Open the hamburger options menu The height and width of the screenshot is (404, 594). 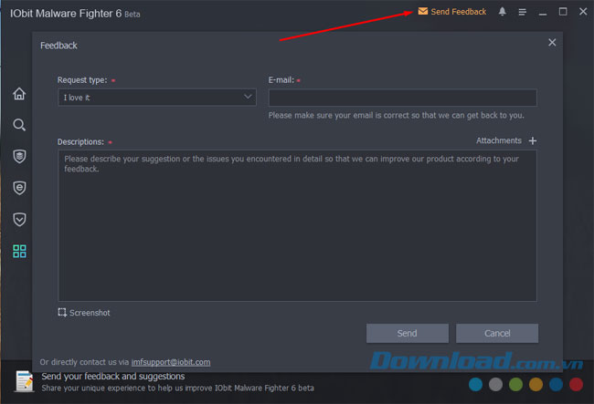523,12
